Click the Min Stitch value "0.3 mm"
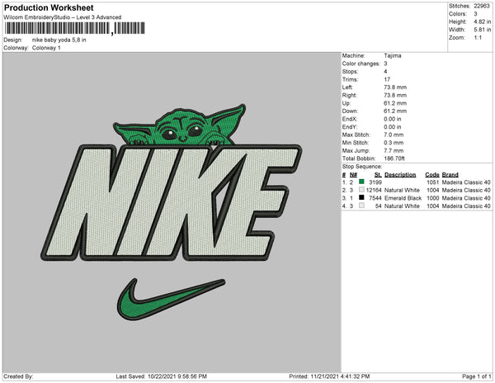Image resolution: width=495 pixels, height=383 pixels. click(x=394, y=143)
